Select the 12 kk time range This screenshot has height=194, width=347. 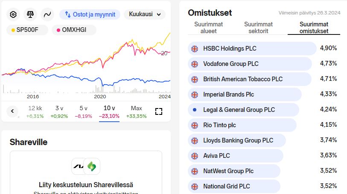tap(35, 111)
